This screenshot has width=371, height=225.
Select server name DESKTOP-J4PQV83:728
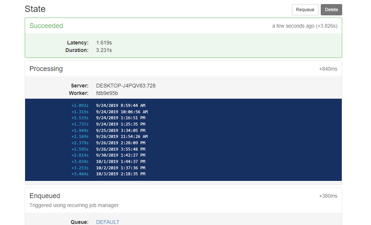126,86
